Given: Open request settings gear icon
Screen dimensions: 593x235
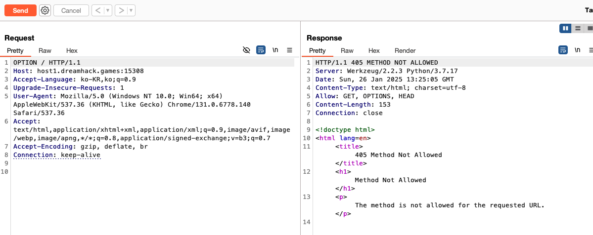Looking at the screenshot, I should pyautogui.click(x=45, y=10).
